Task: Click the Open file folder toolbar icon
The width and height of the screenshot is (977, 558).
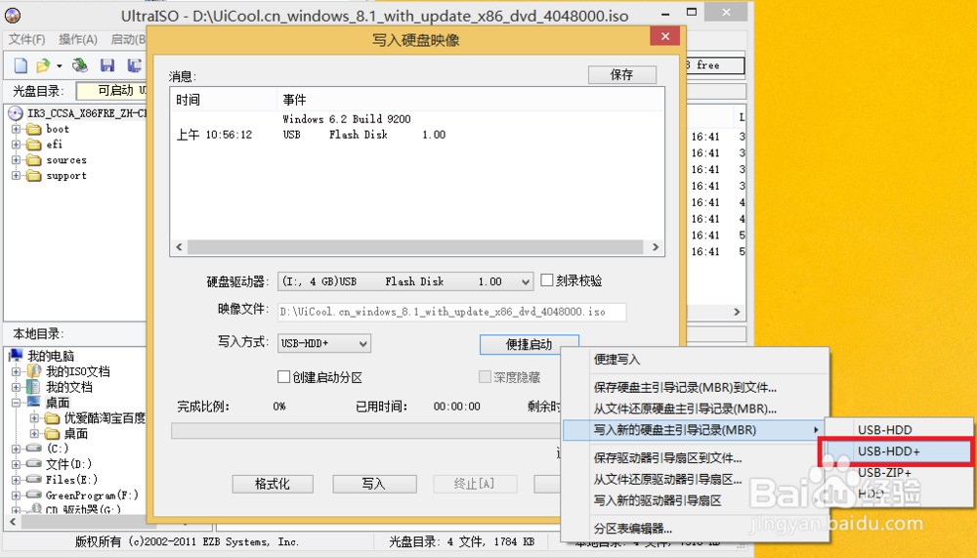Action: [x=43, y=65]
